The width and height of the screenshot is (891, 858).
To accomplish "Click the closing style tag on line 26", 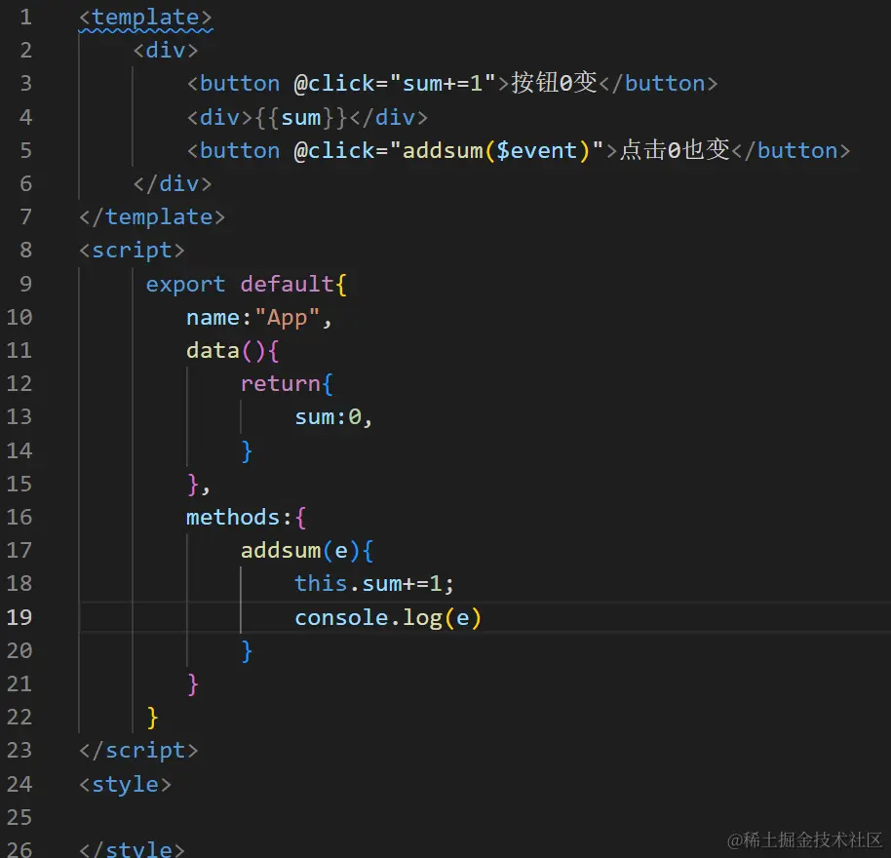I will coord(132,849).
